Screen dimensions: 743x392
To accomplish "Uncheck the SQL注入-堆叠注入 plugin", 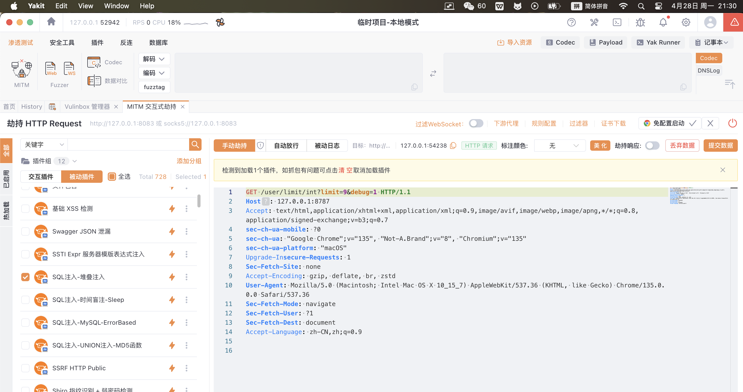I will (x=25, y=277).
